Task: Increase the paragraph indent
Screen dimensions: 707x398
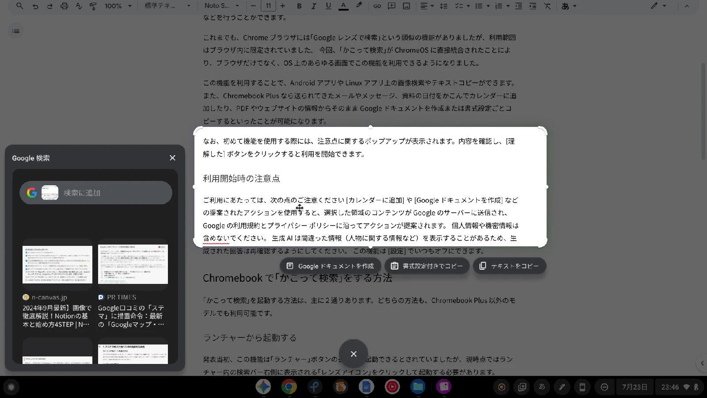Action: tap(533, 6)
